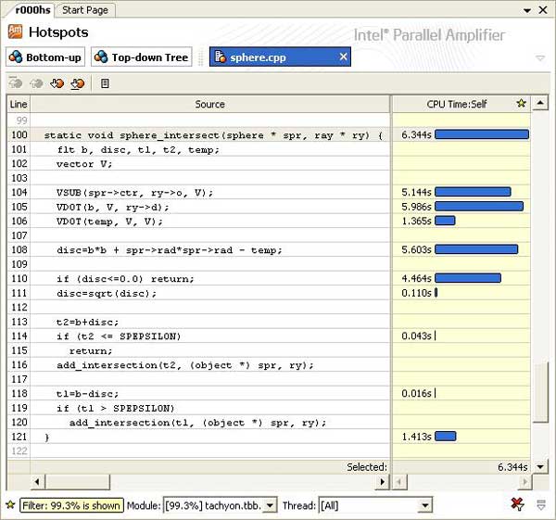The height and width of the screenshot is (520, 556).
Task: Click the Filter: 99.3% is shown label
Action: point(71,505)
